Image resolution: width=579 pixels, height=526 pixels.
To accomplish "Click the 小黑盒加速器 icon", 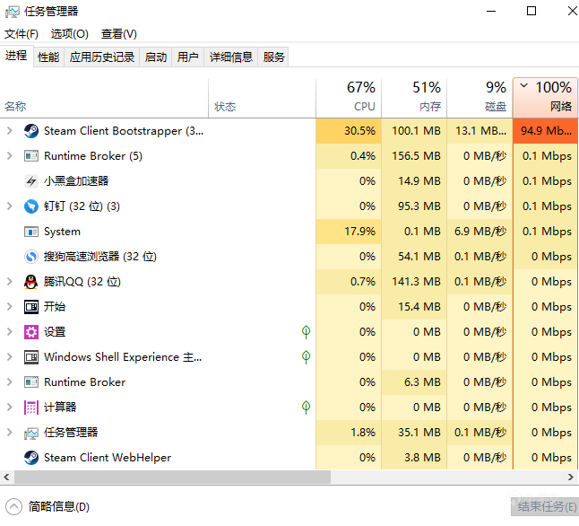I will [31, 181].
